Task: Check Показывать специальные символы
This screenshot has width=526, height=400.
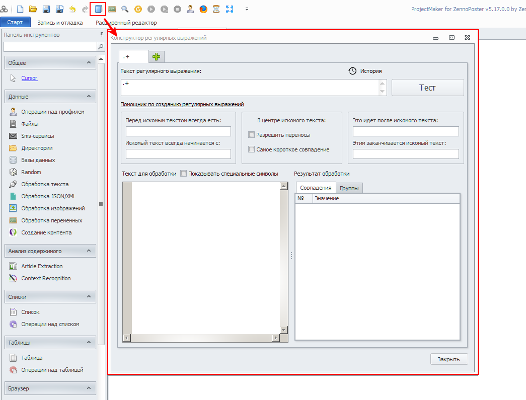Action: [184, 174]
